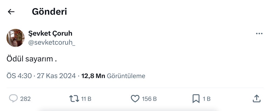269x111 pixels.
Task: Tap the repost arrows icon
Action: point(74,99)
